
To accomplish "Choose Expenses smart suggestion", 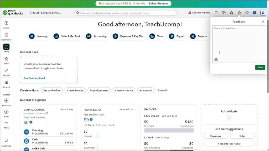I will tap(216, 136).
